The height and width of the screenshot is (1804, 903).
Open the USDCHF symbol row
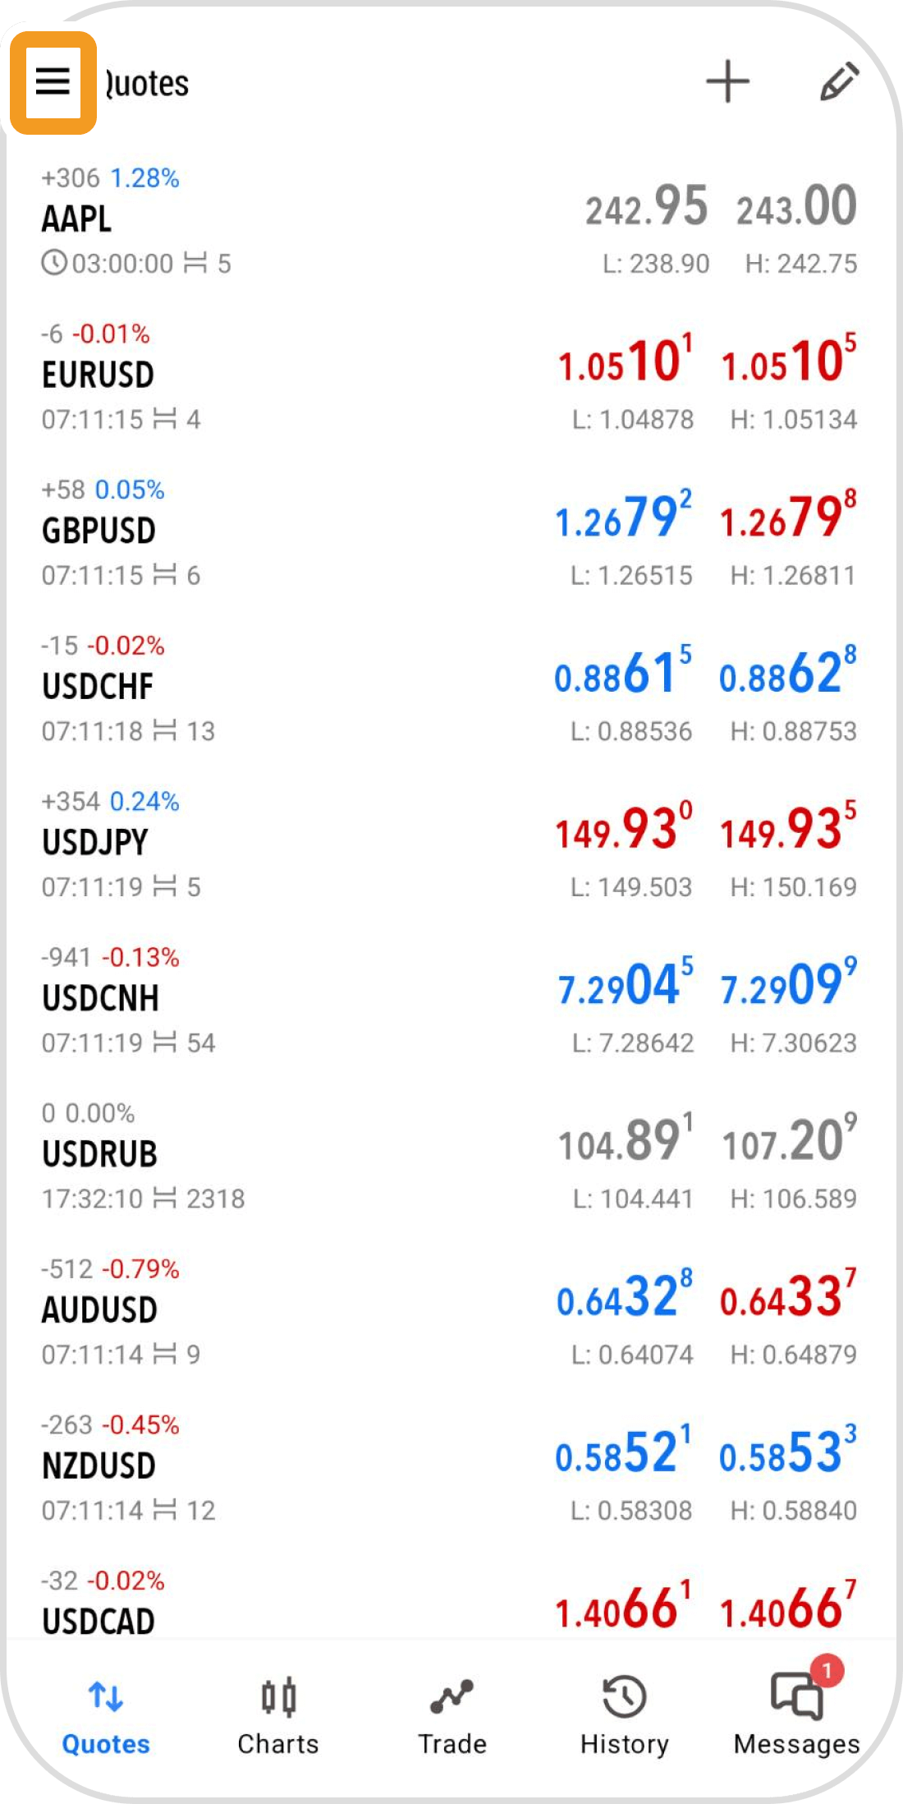[98, 688]
